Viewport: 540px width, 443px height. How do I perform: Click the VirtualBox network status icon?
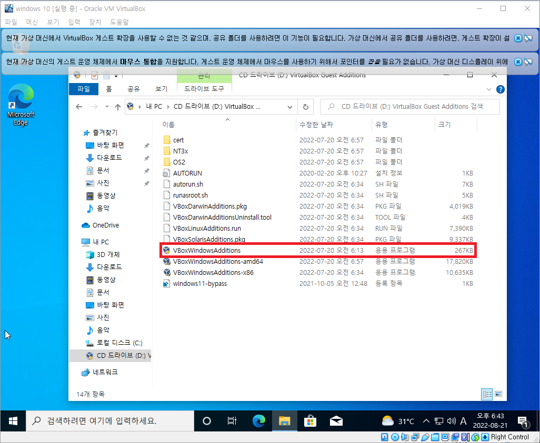click(415, 437)
